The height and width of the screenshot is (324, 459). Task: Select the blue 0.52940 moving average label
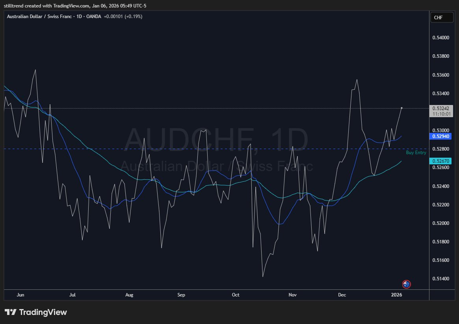coord(440,136)
